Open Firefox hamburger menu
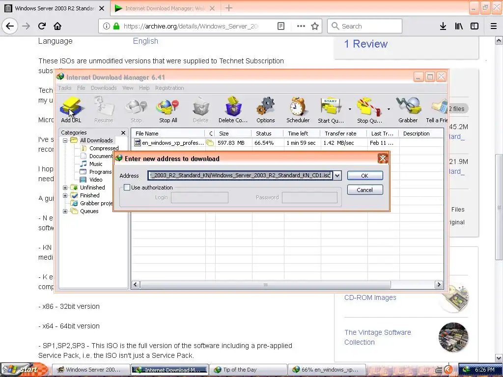Image resolution: width=503 pixels, height=377 pixels. (494, 26)
